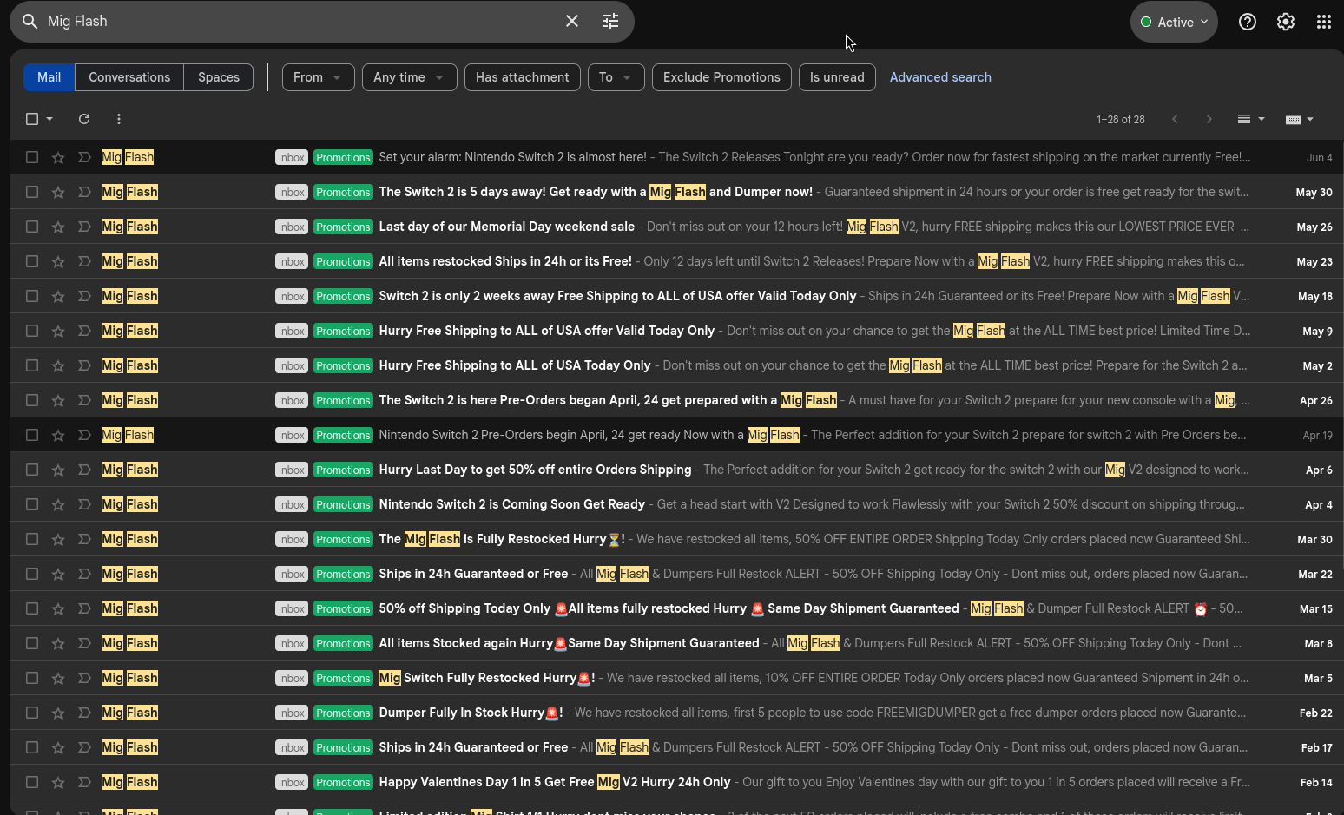Select the Mar 5 email checkbox

[32, 678]
